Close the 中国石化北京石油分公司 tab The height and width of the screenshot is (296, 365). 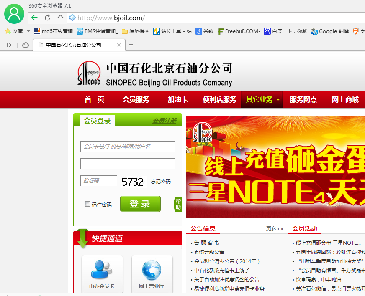click(x=119, y=45)
